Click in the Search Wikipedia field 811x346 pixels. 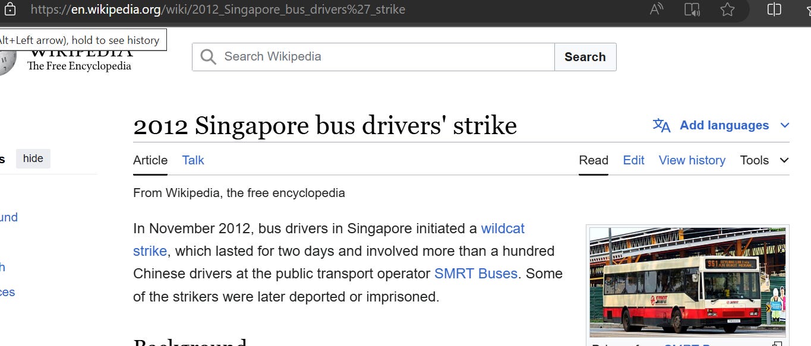click(373, 57)
